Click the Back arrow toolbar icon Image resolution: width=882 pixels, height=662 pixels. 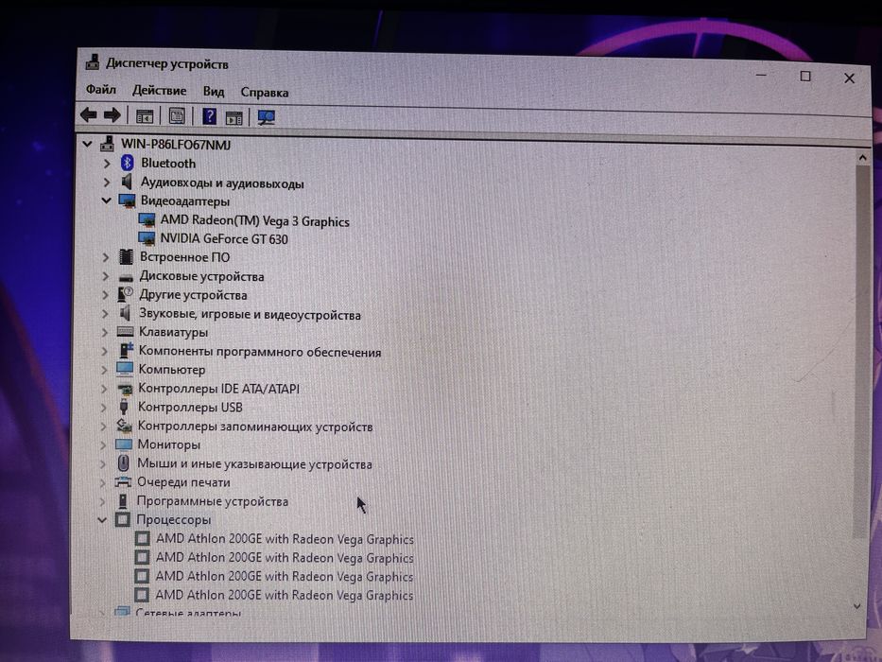tap(88, 114)
